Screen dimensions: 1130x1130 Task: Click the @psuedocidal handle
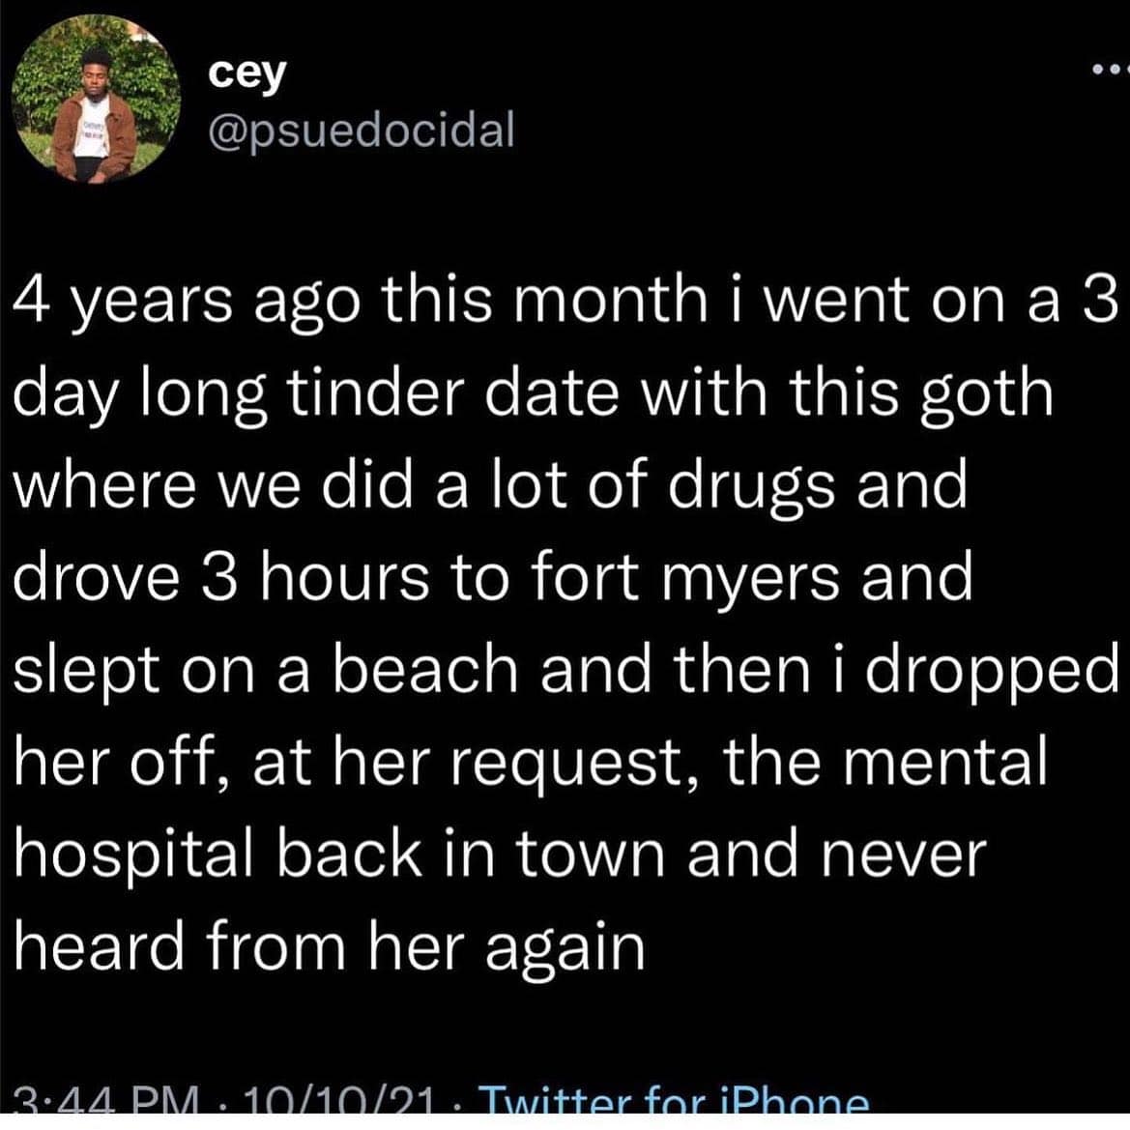click(361, 130)
